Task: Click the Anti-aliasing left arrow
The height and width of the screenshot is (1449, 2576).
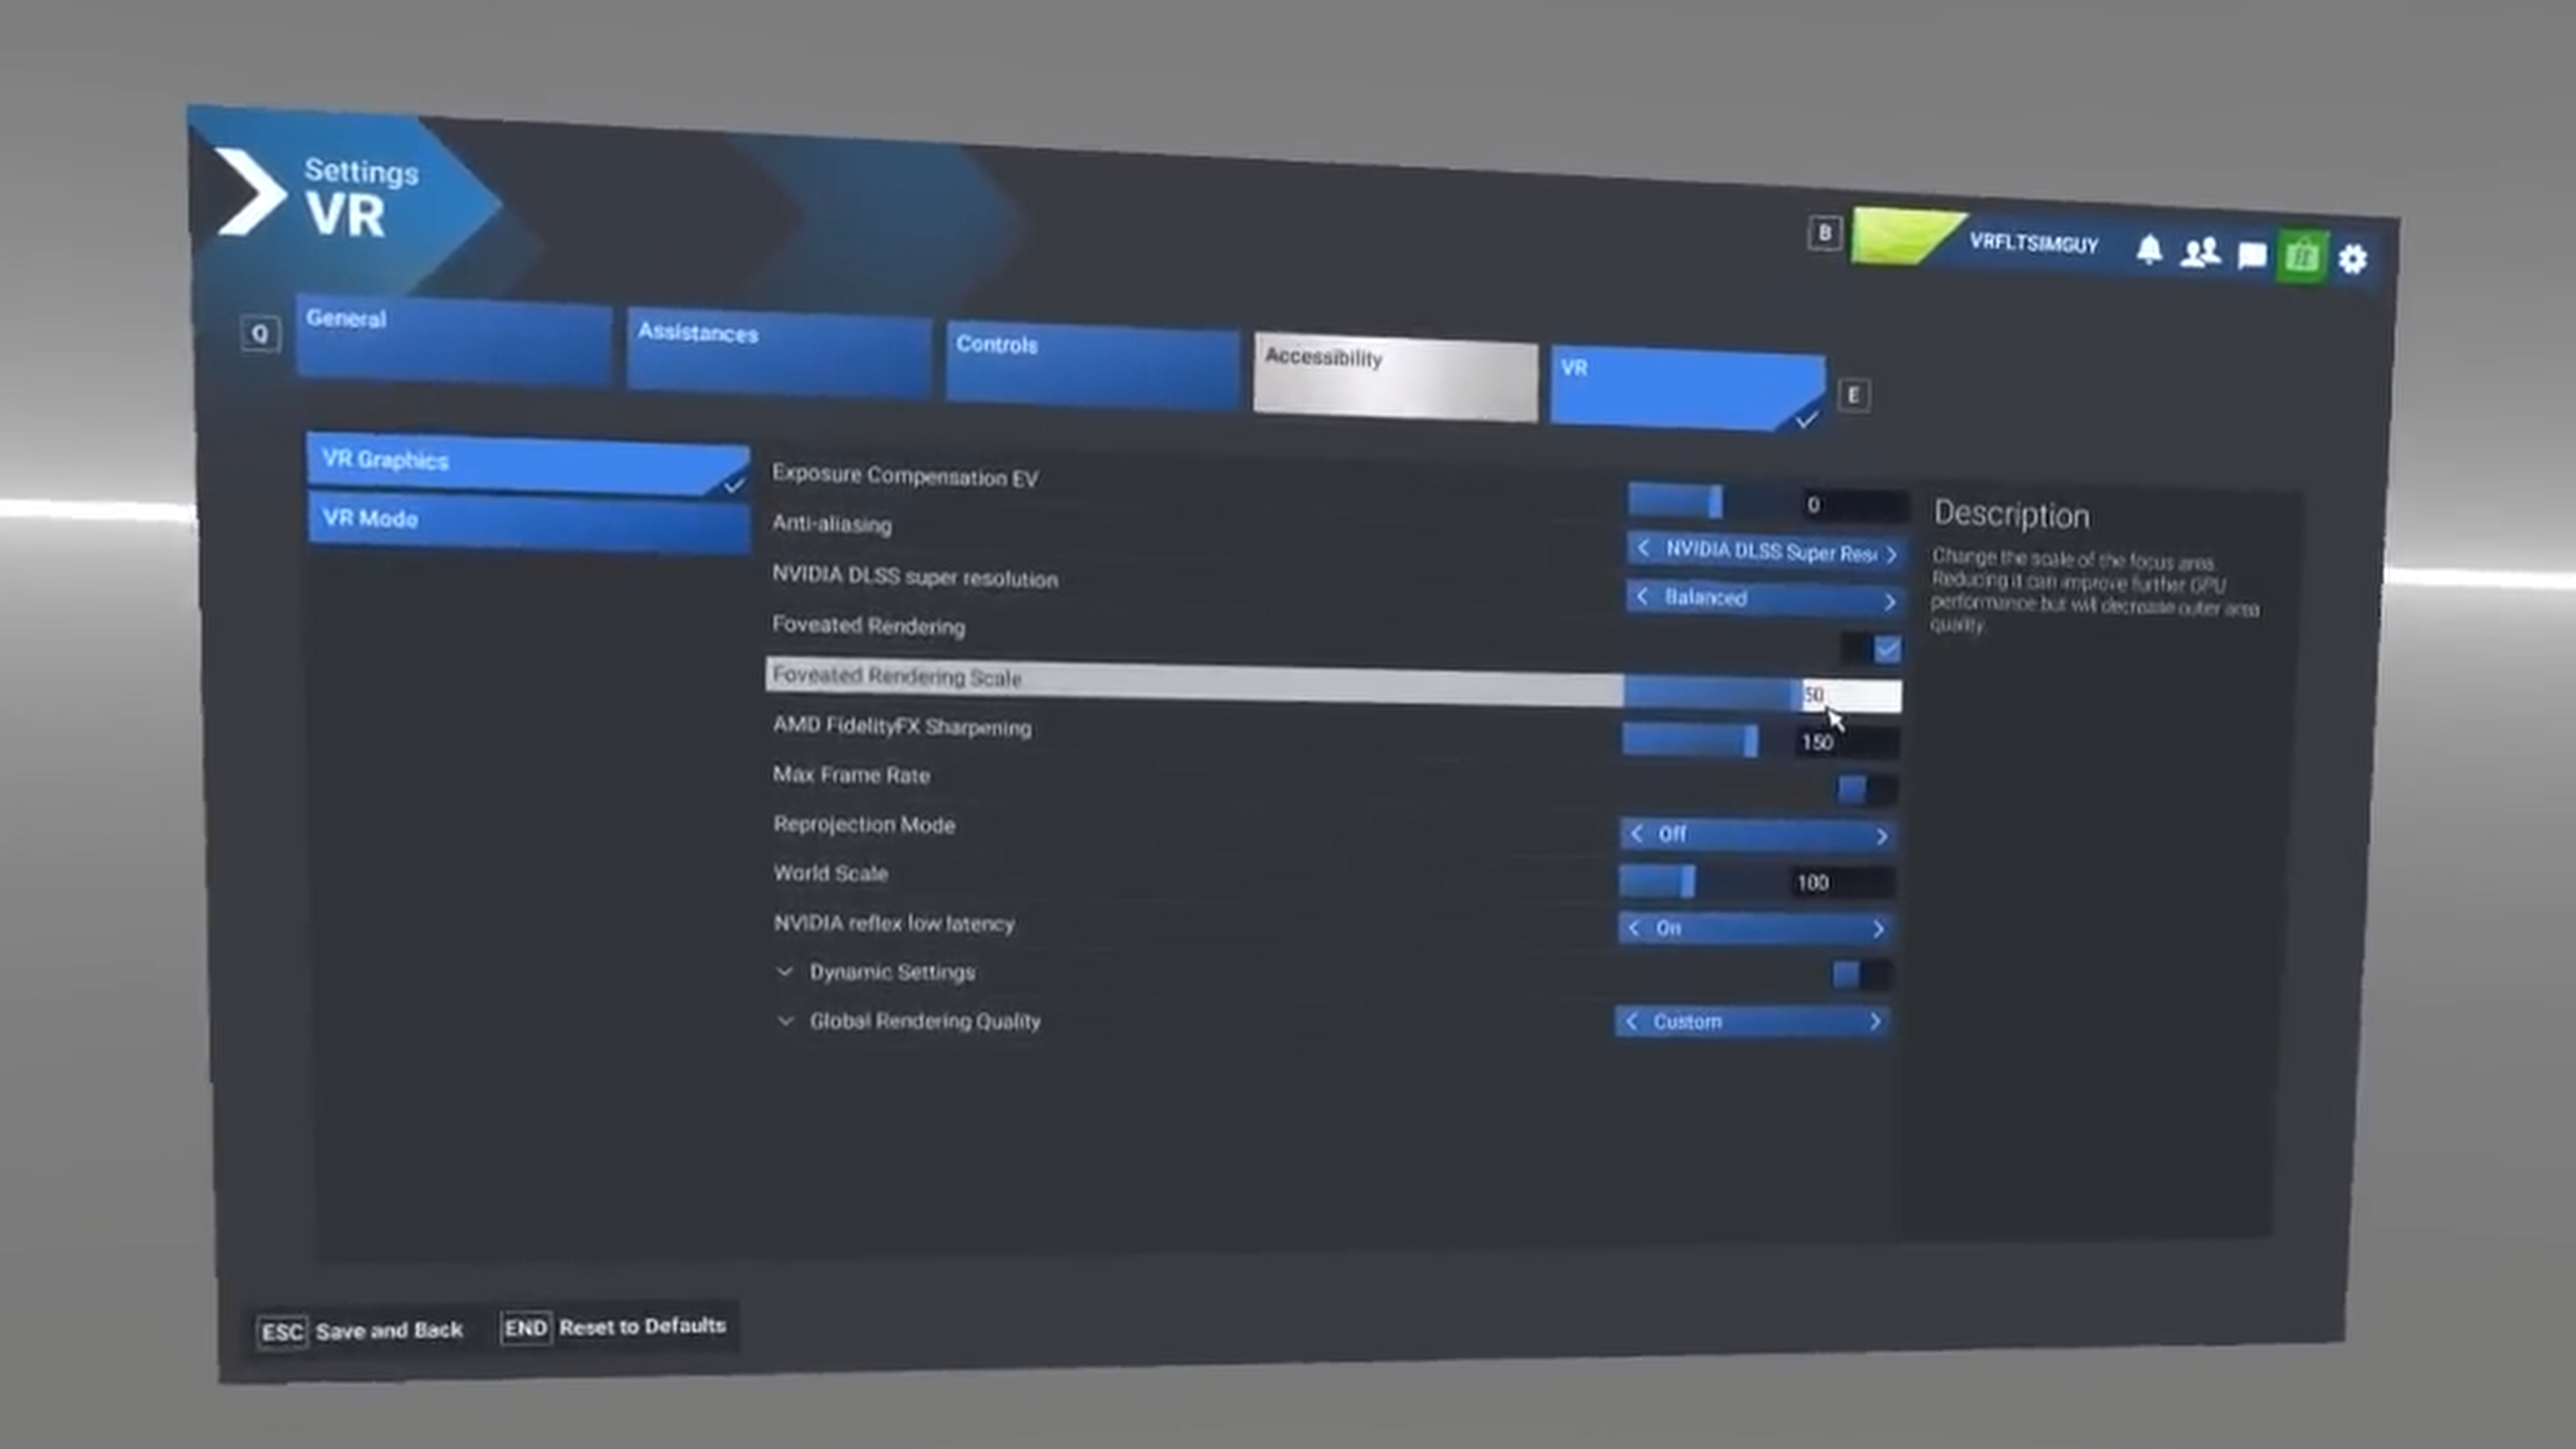Action: pos(1643,549)
